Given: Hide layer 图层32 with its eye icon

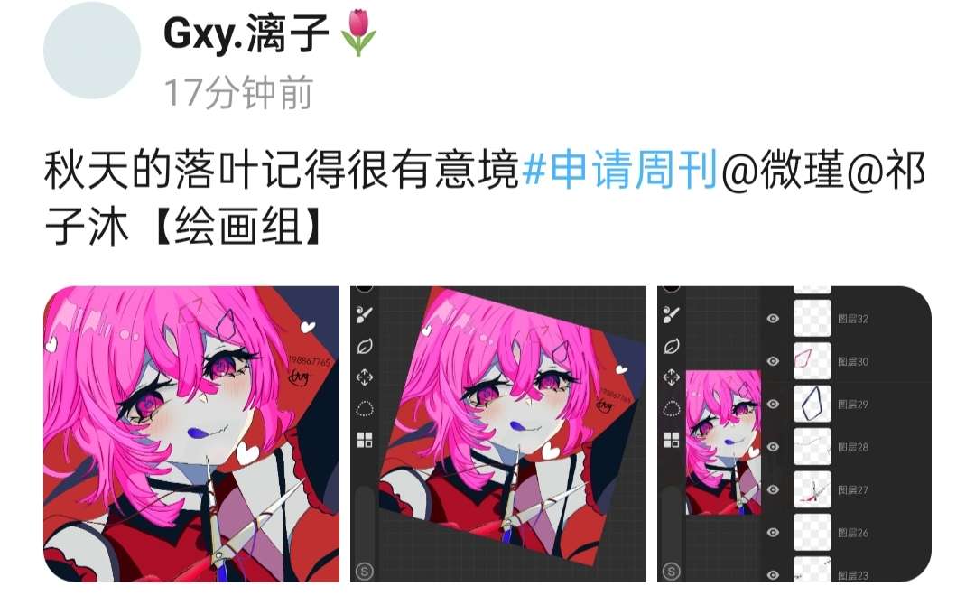Looking at the screenshot, I should pos(773,319).
